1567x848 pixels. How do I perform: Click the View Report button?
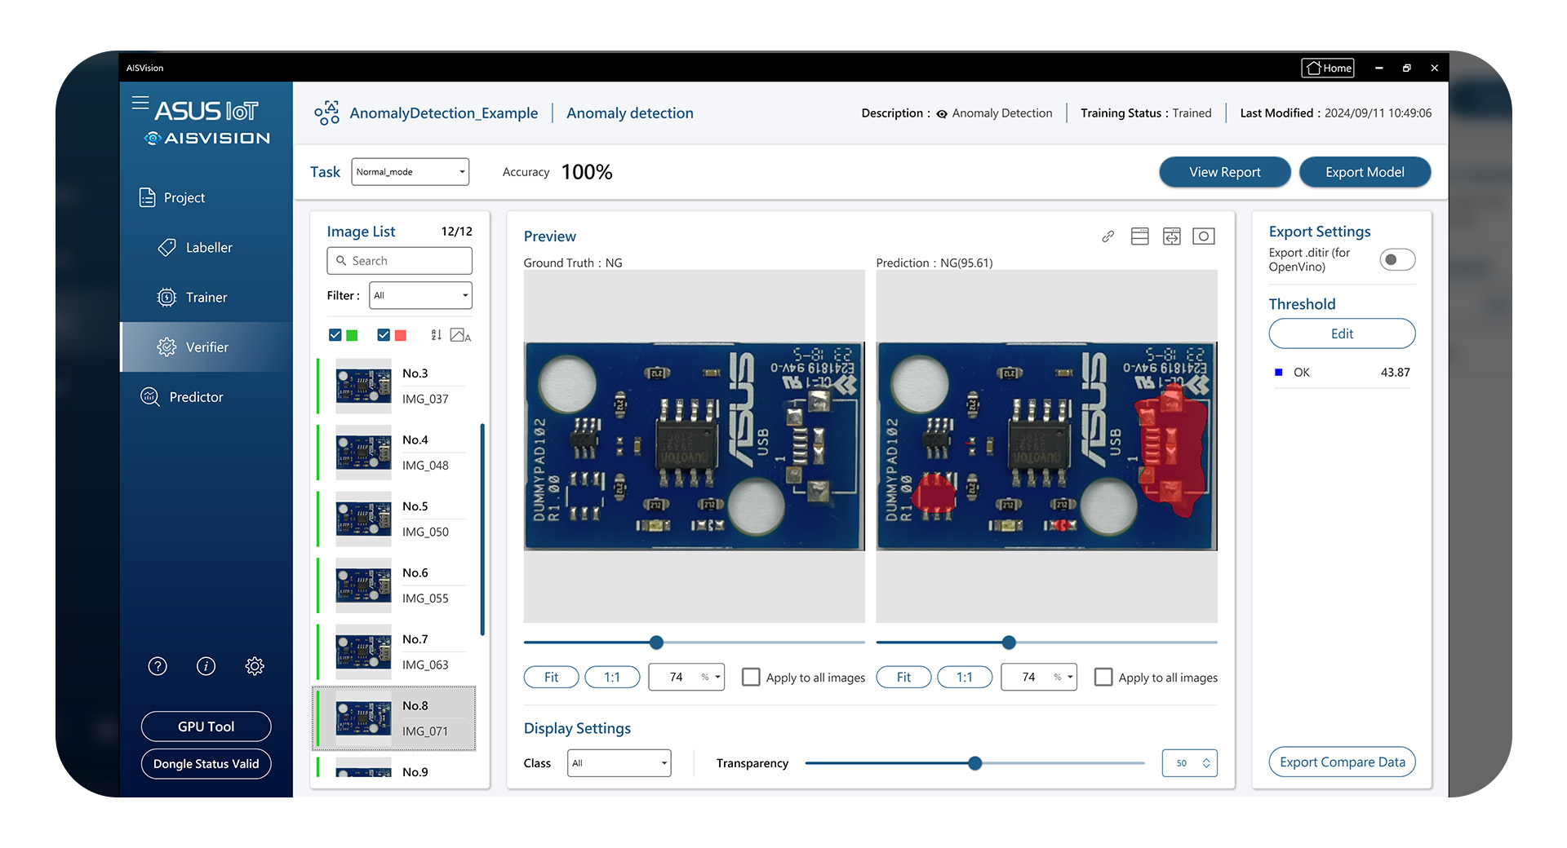(x=1224, y=172)
